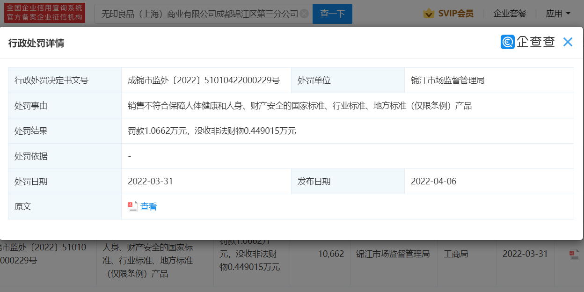
Task: Click the 处罚事由 description text
Action: [x=299, y=106]
